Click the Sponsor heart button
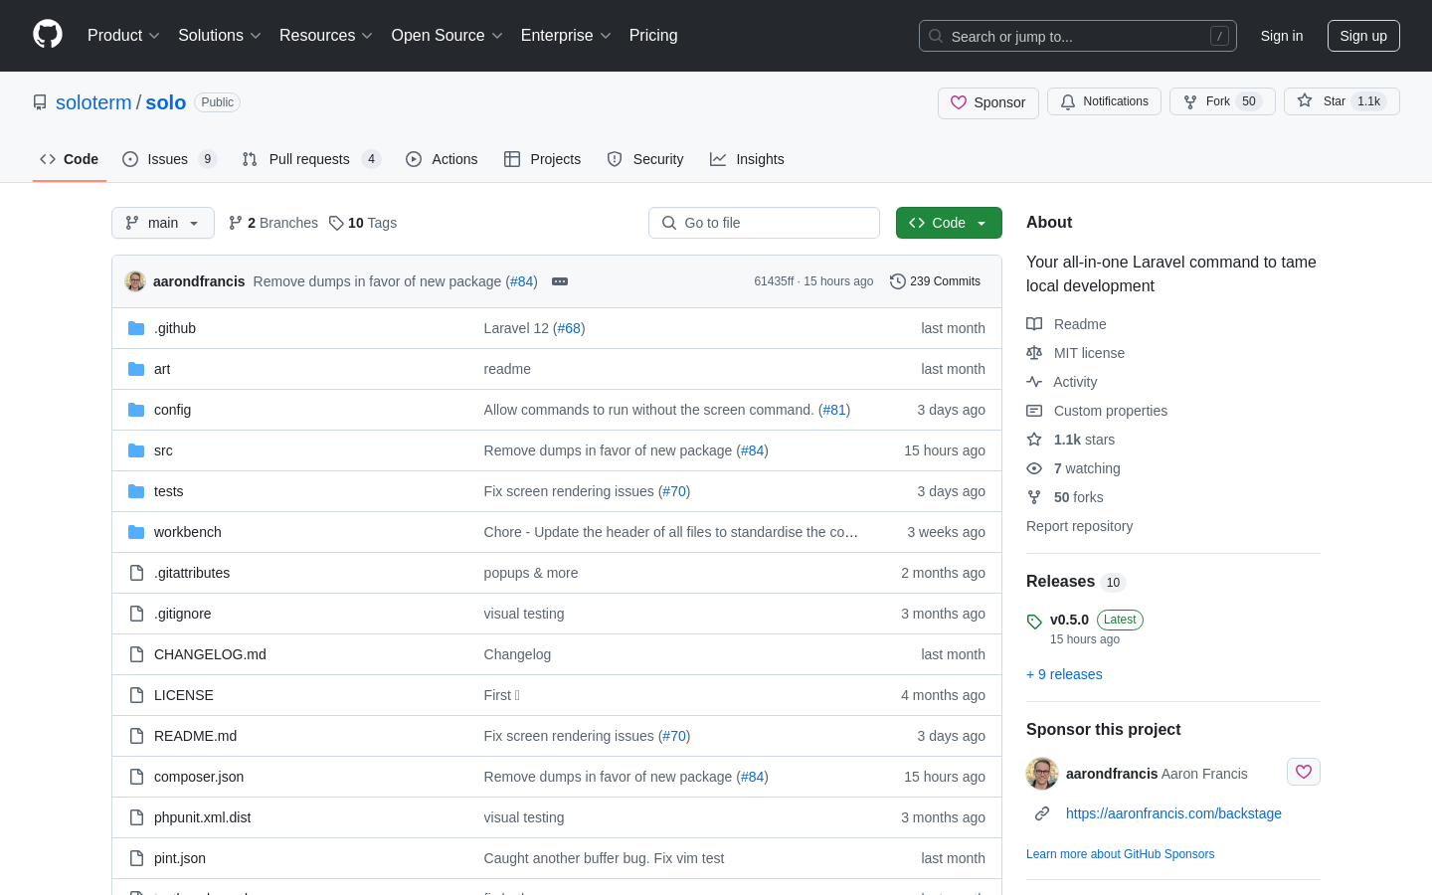 [x=988, y=102]
